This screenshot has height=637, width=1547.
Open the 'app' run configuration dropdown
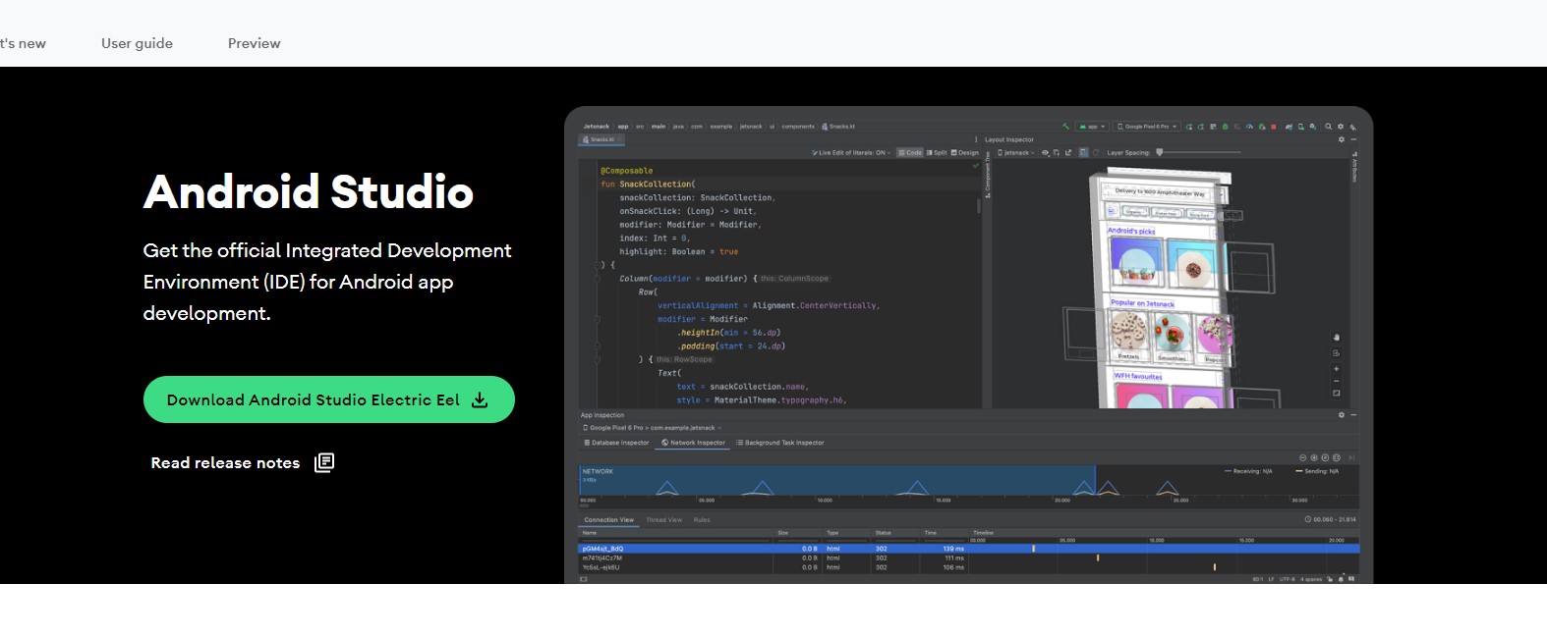click(x=1092, y=127)
